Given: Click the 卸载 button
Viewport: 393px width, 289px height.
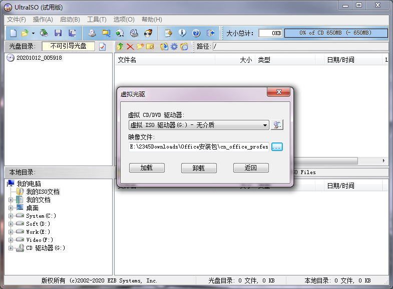Looking at the screenshot, I should 199,168.
